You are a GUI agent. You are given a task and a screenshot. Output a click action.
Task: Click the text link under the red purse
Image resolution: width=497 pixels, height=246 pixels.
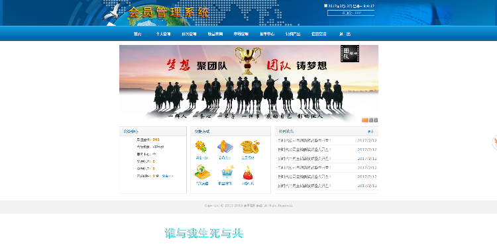coord(248,183)
